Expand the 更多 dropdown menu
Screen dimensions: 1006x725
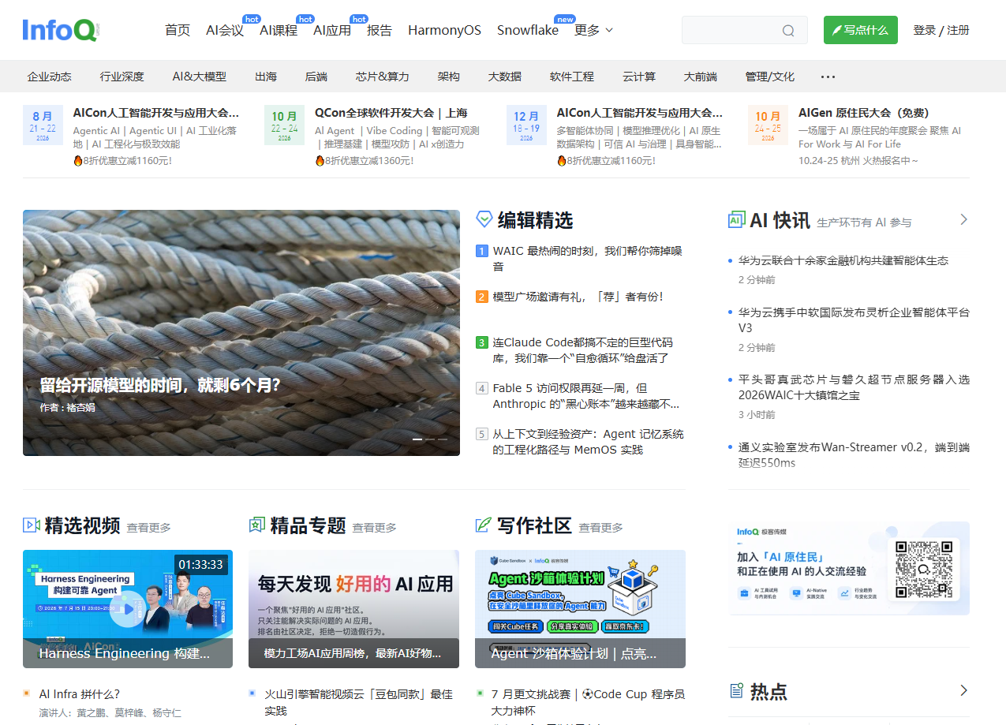tap(593, 30)
